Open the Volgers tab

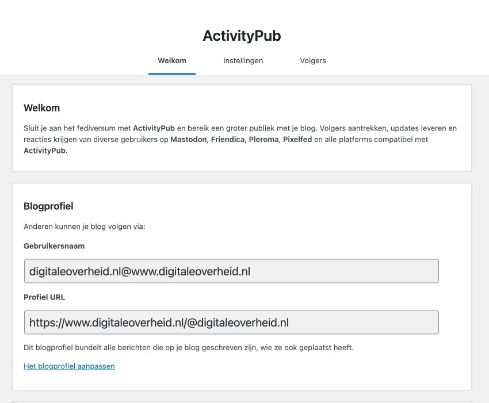(x=313, y=61)
